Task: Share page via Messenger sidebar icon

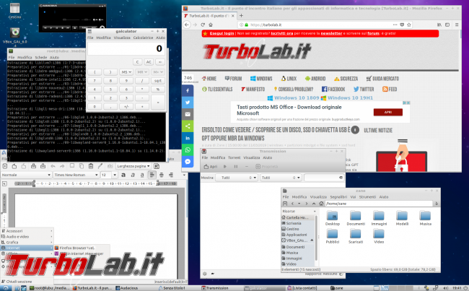Action: (188, 162)
